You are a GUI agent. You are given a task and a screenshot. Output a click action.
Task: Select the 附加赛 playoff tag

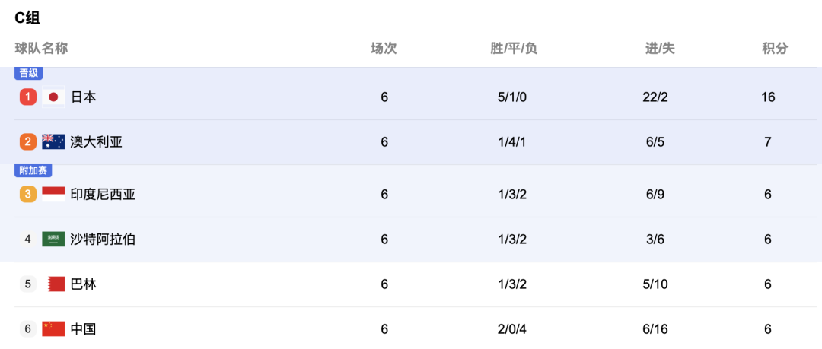33,171
